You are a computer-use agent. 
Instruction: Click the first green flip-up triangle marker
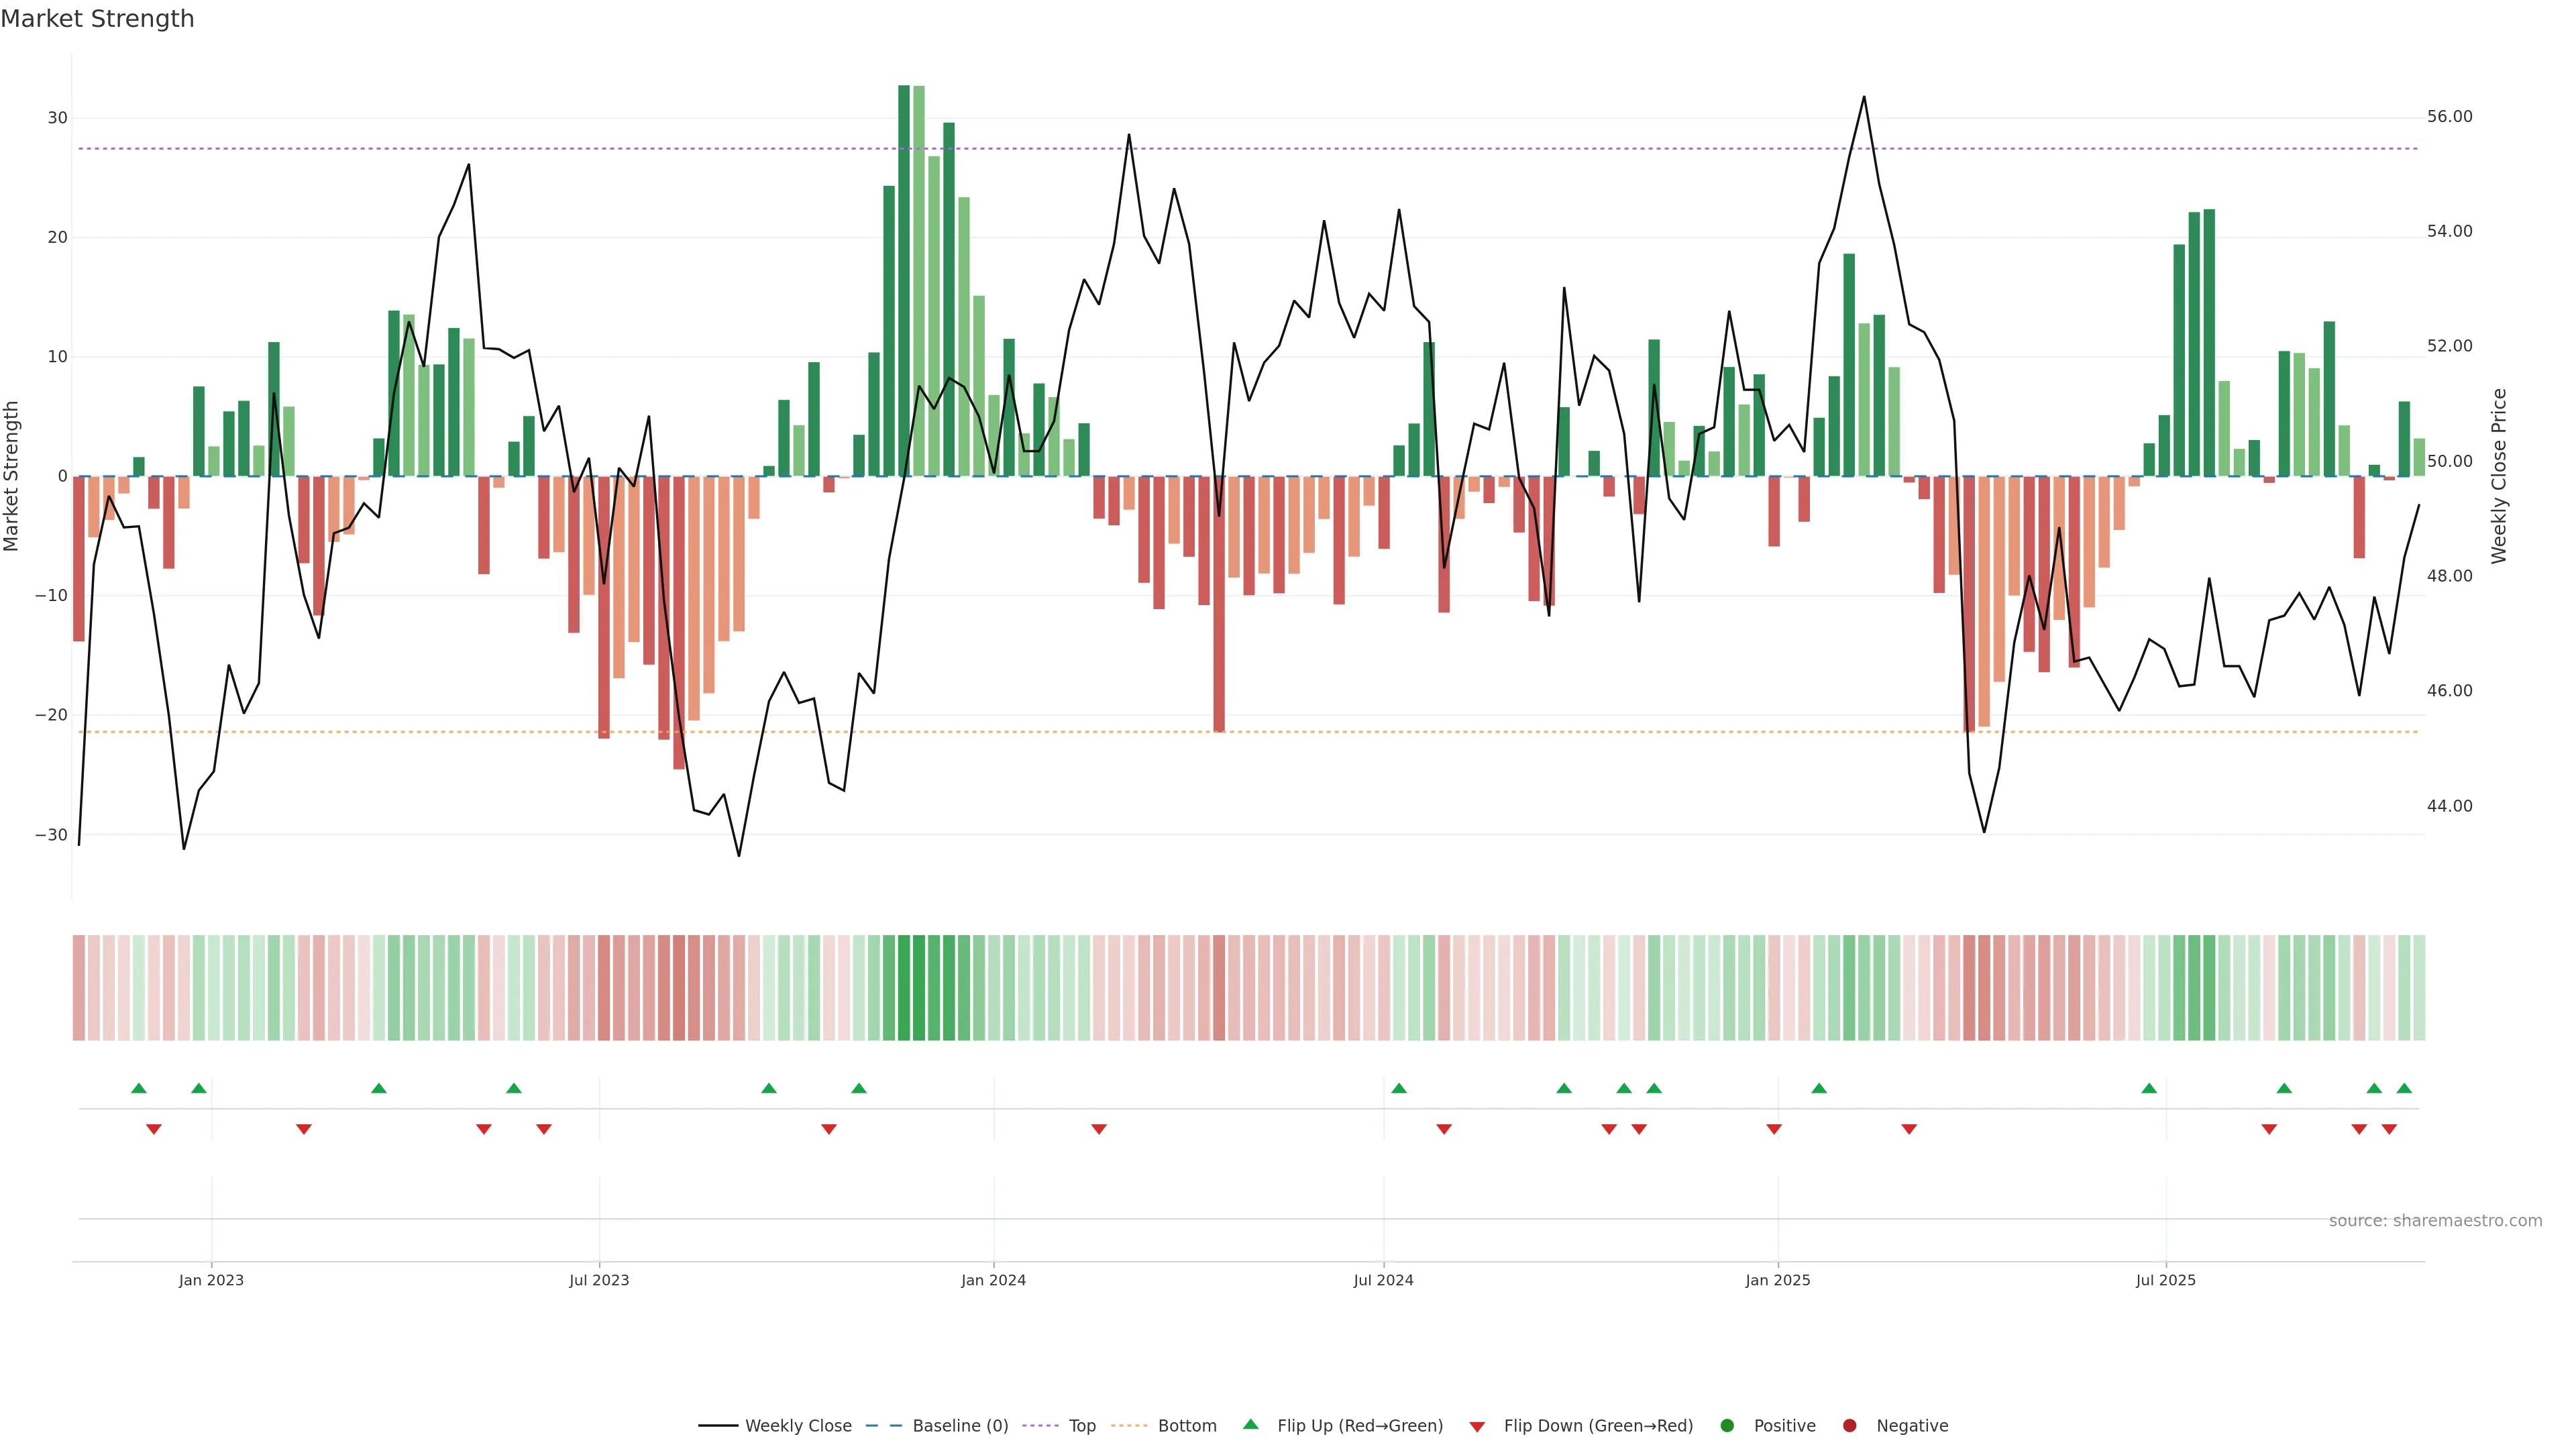pyautogui.click(x=139, y=1088)
